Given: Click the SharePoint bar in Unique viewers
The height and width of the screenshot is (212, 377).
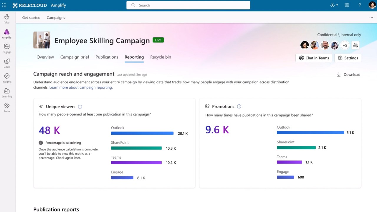Looking at the screenshot, I should [136, 148].
